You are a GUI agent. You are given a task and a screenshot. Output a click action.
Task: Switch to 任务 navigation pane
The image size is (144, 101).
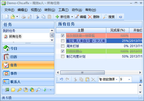tap(28, 65)
